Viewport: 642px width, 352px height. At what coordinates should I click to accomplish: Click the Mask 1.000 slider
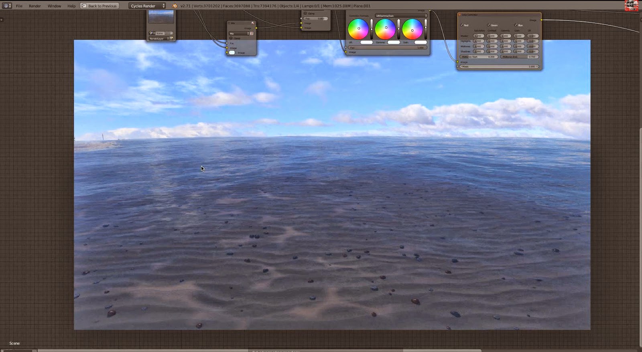click(x=499, y=66)
